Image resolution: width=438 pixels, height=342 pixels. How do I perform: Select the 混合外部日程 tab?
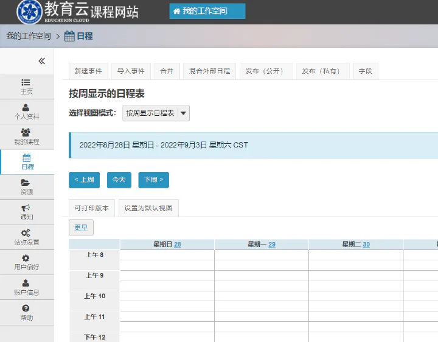209,71
